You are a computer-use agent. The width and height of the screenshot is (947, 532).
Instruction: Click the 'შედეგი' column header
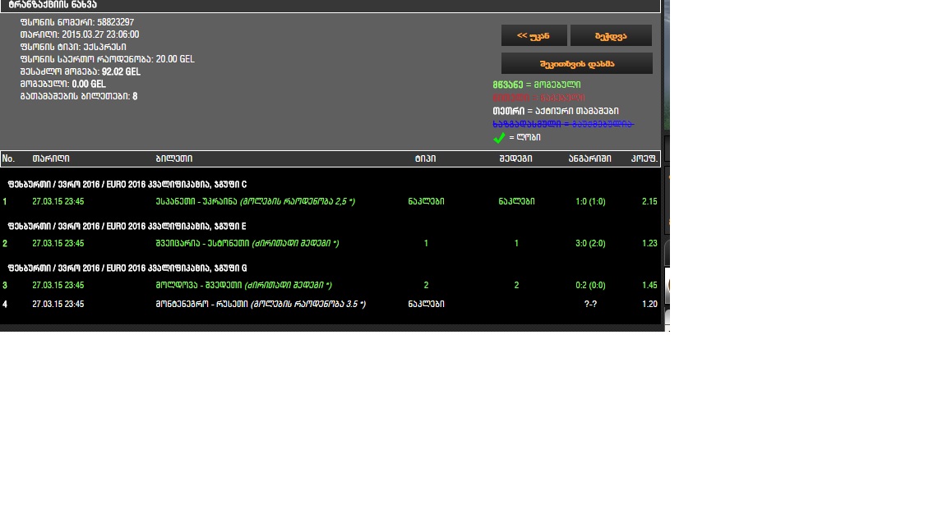click(x=515, y=158)
